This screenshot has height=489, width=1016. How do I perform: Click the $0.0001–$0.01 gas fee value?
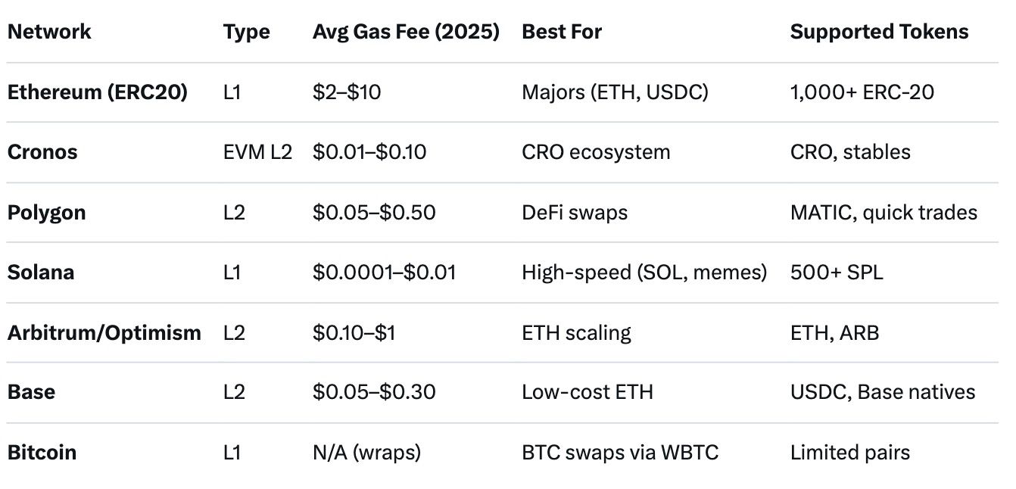385,273
